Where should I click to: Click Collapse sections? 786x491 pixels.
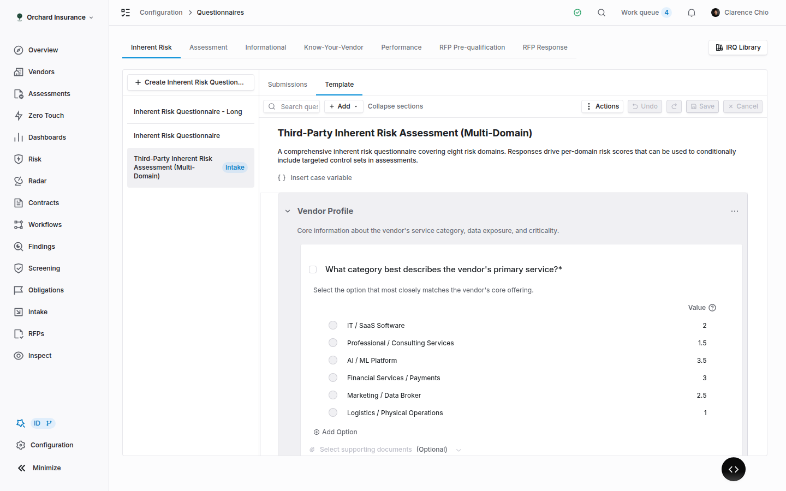click(x=395, y=106)
